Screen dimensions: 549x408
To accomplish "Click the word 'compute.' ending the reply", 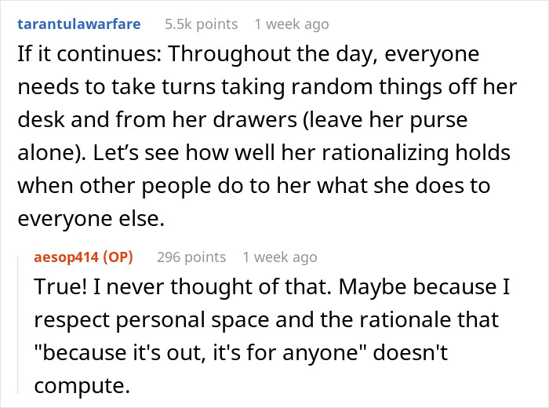I will point(79,387).
